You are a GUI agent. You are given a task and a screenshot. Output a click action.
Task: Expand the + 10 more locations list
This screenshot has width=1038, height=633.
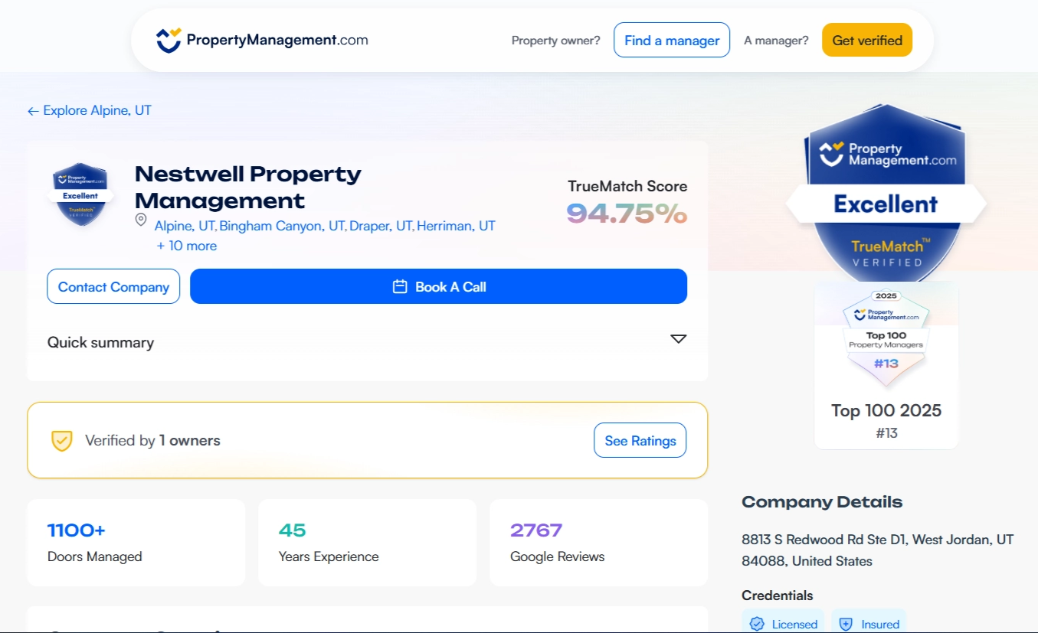[187, 245]
